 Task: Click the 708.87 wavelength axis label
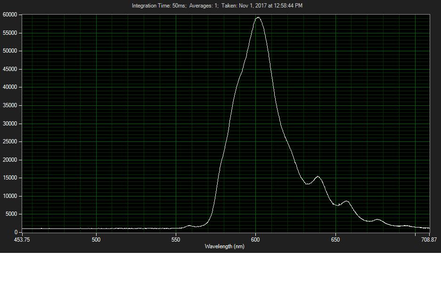pos(429,240)
